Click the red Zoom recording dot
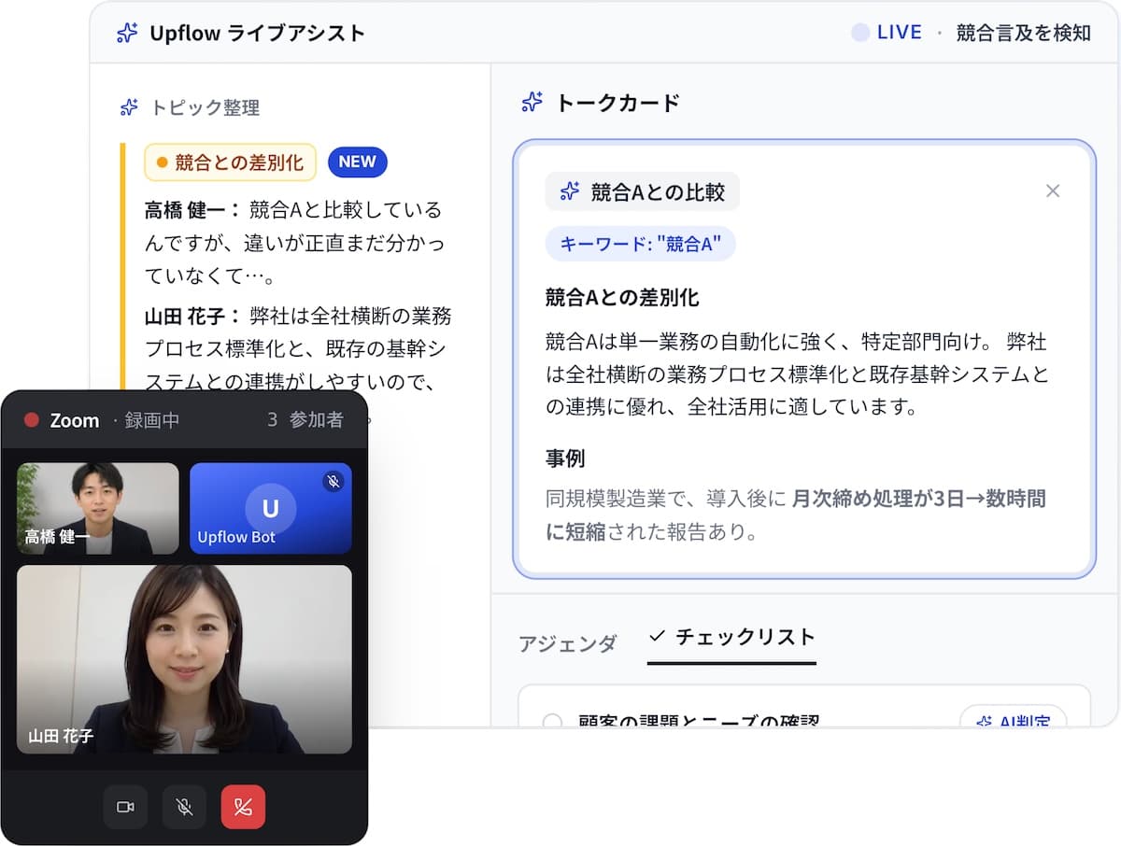 [31, 420]
